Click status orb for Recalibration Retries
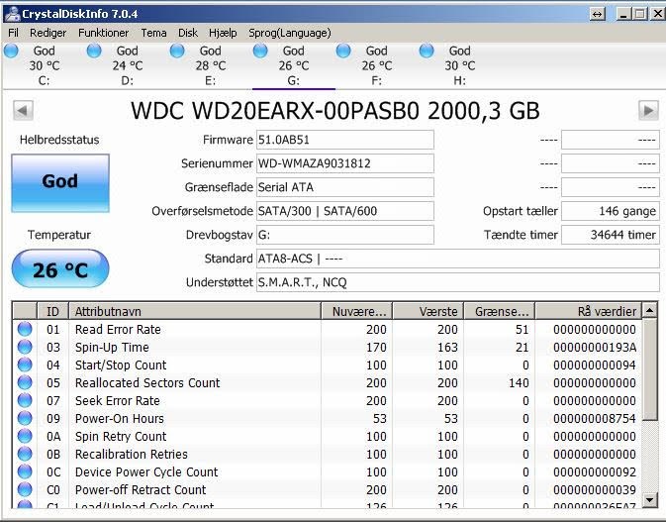 tap(25, 454)
